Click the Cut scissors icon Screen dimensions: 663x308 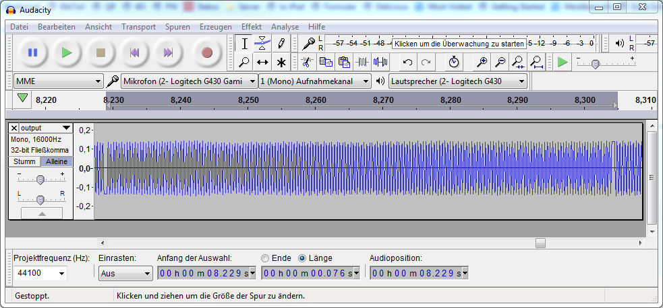tap(307, 63)
